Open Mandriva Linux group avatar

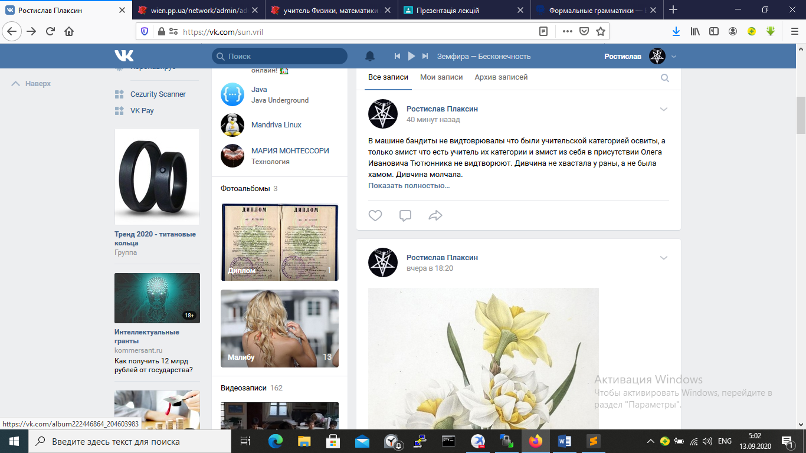[232, 125]
